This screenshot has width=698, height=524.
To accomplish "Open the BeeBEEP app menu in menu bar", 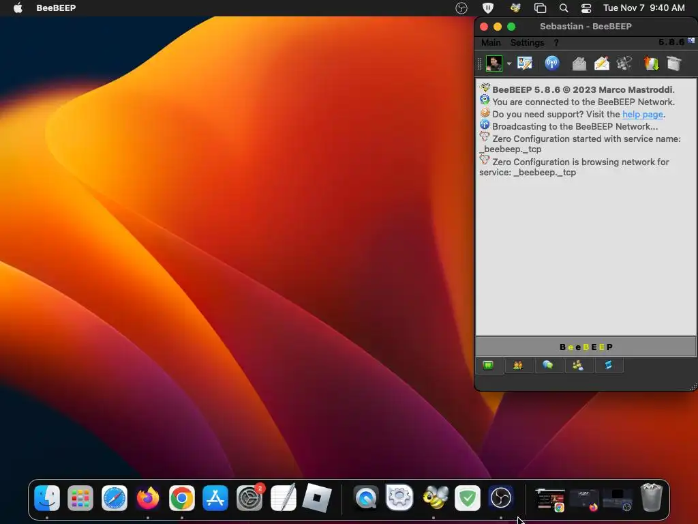I will click(x=56, y=8).
